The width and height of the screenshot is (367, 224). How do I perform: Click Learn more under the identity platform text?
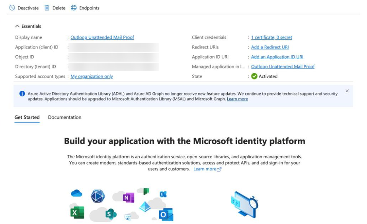[x=205, y=169]
